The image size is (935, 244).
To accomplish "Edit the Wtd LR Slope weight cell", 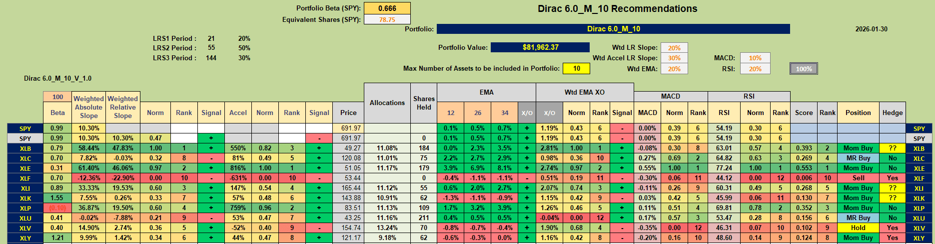I will coord(674,48).
